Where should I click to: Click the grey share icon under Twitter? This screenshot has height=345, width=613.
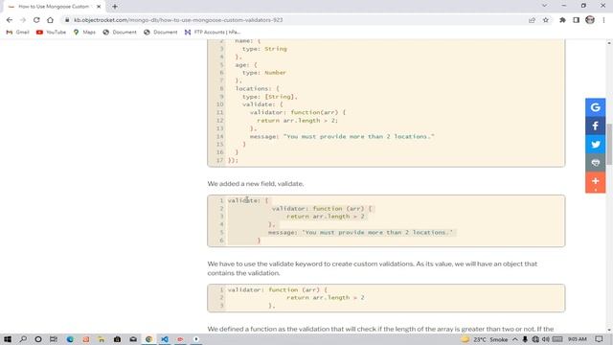(x=595, y=162)
